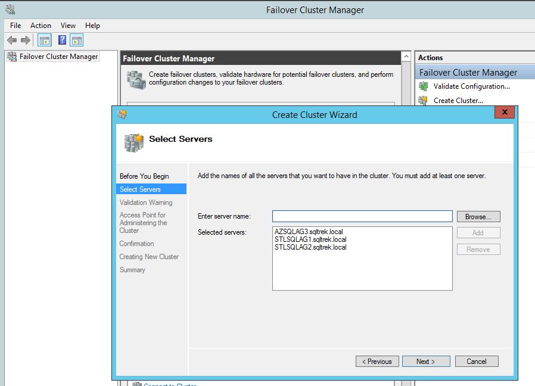Screen dimensions: 535x386
Task: Click the back arrow toolbar icon
Action: coord(12,41)
